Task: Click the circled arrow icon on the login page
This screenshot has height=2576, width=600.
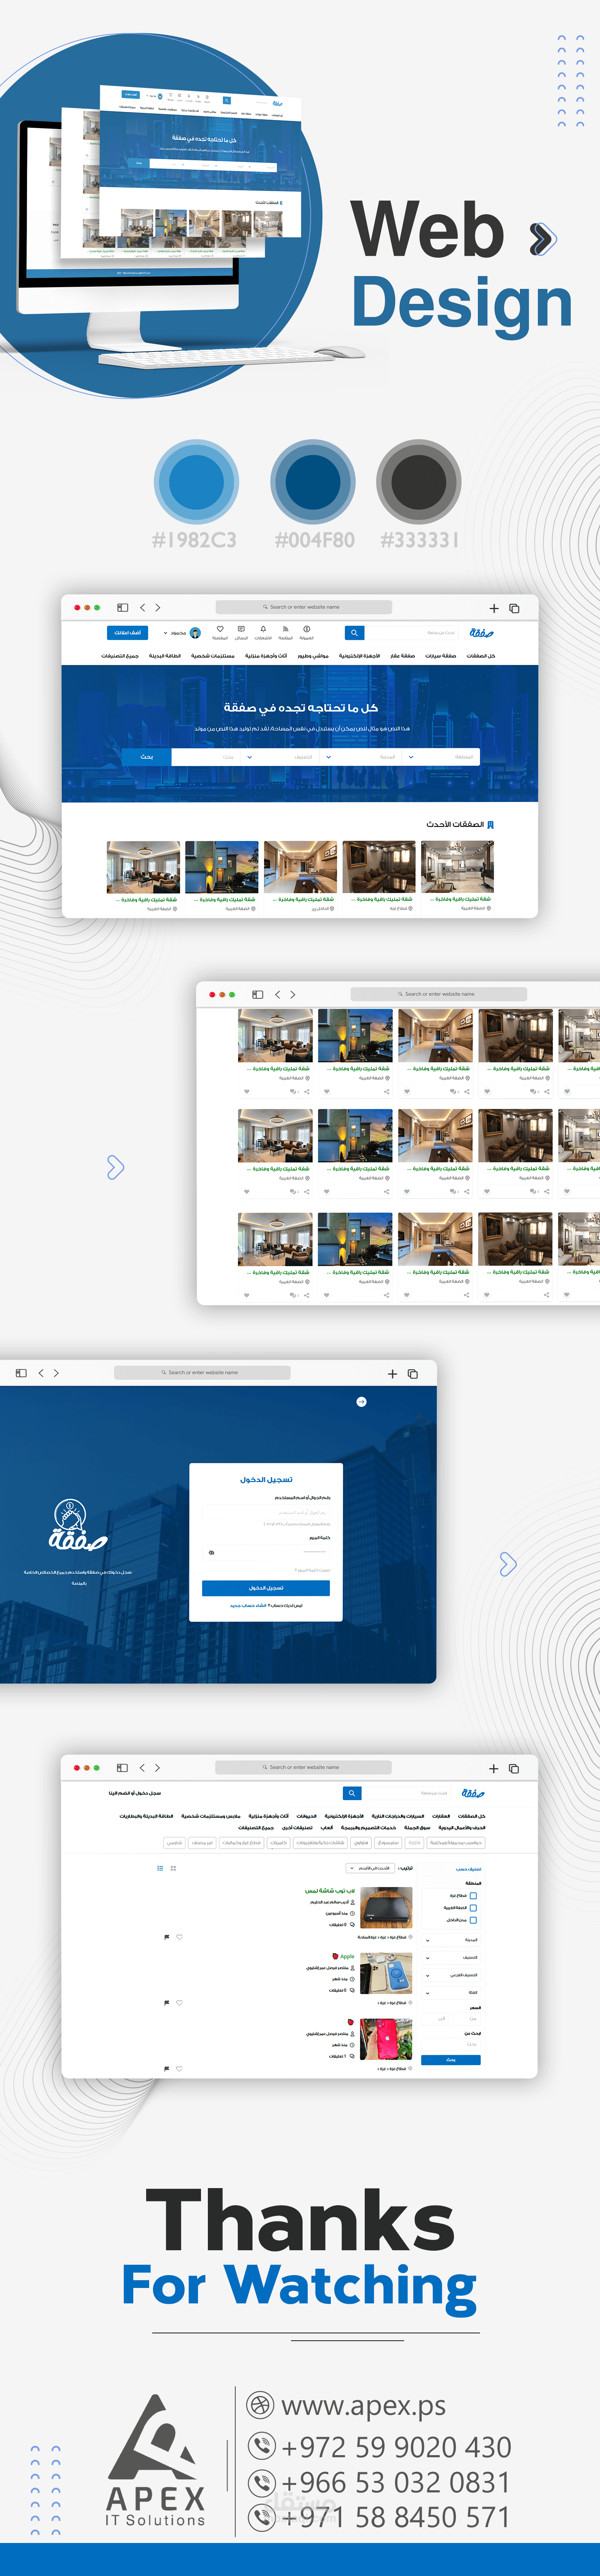Action: 362,1402
